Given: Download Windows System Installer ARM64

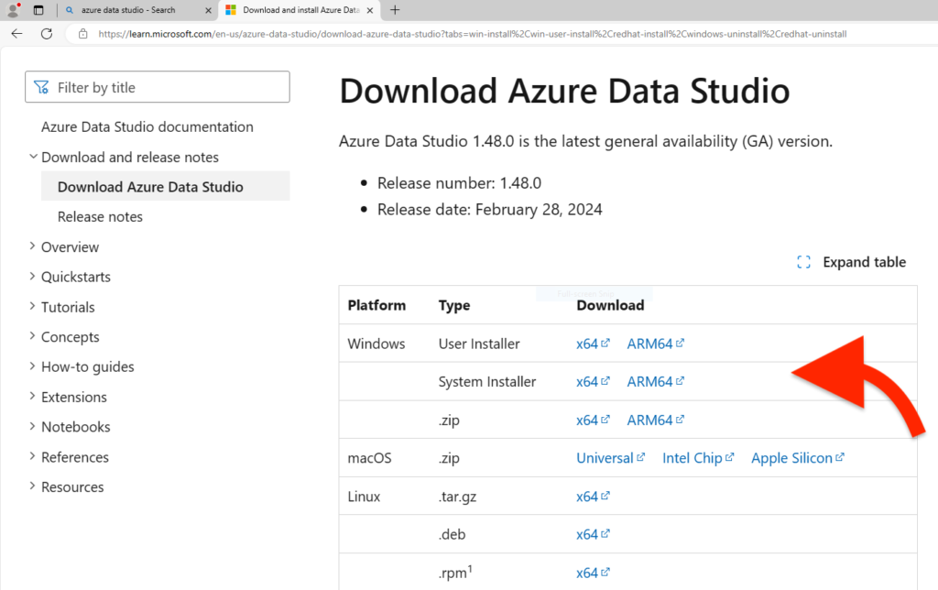Looking at the screenshot, I should (x=655, y=382).
